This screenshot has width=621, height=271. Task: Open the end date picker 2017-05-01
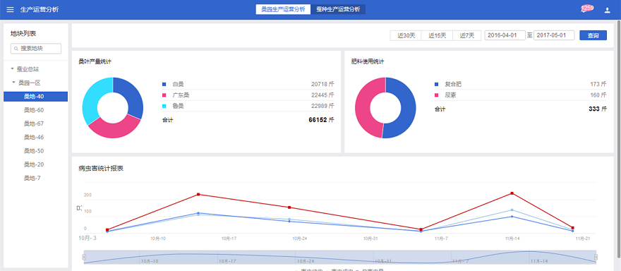tap(554, 35)
